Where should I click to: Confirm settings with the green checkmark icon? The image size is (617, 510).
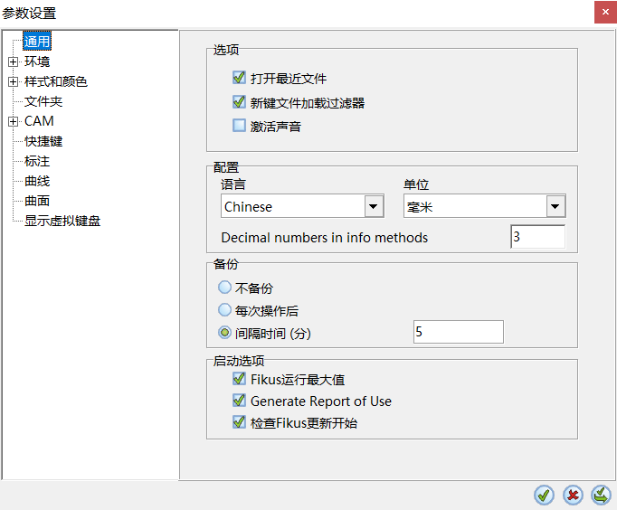(x=544, y=495)
